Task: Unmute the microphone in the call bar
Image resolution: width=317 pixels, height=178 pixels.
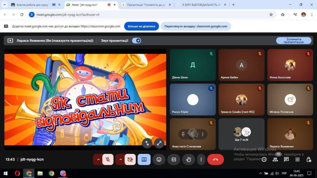Action: [x=108, y=159]
